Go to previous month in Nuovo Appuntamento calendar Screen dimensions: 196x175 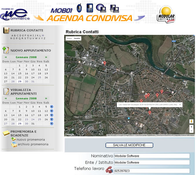(6, 57)
